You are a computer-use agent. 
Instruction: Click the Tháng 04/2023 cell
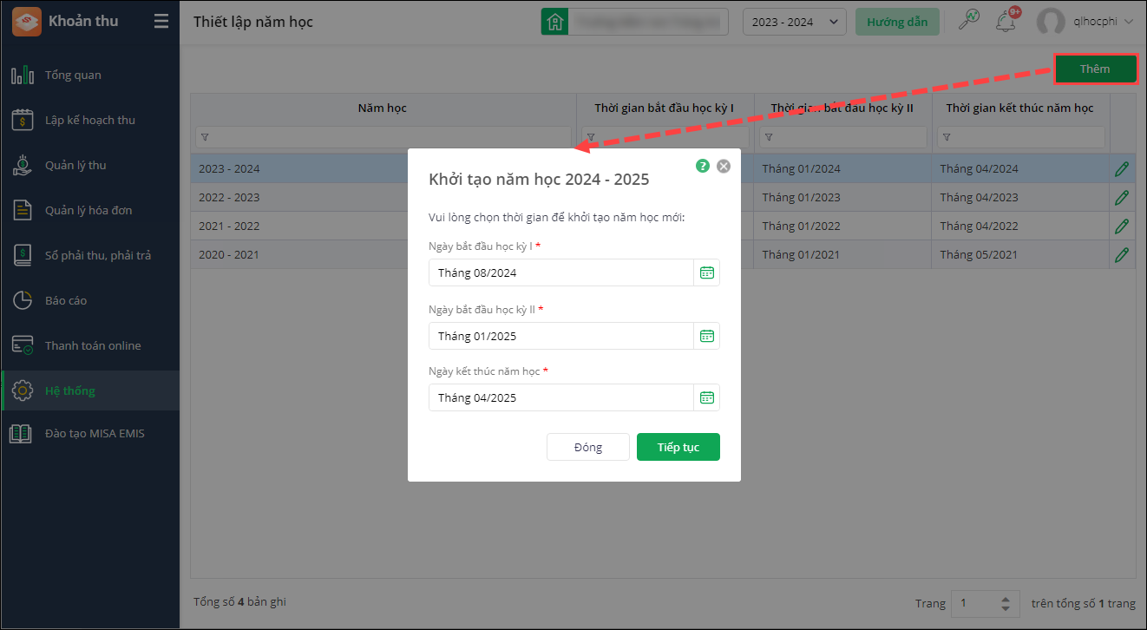1021,198
